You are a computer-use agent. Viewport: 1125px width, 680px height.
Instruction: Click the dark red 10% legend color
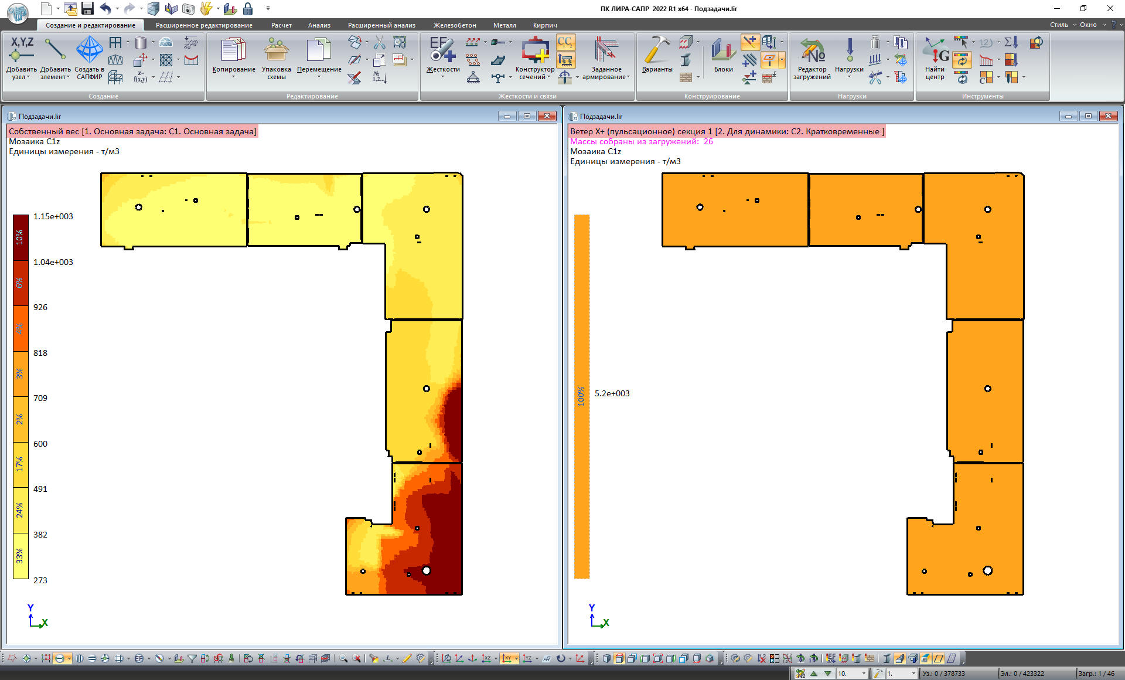(x=21, y=237)
